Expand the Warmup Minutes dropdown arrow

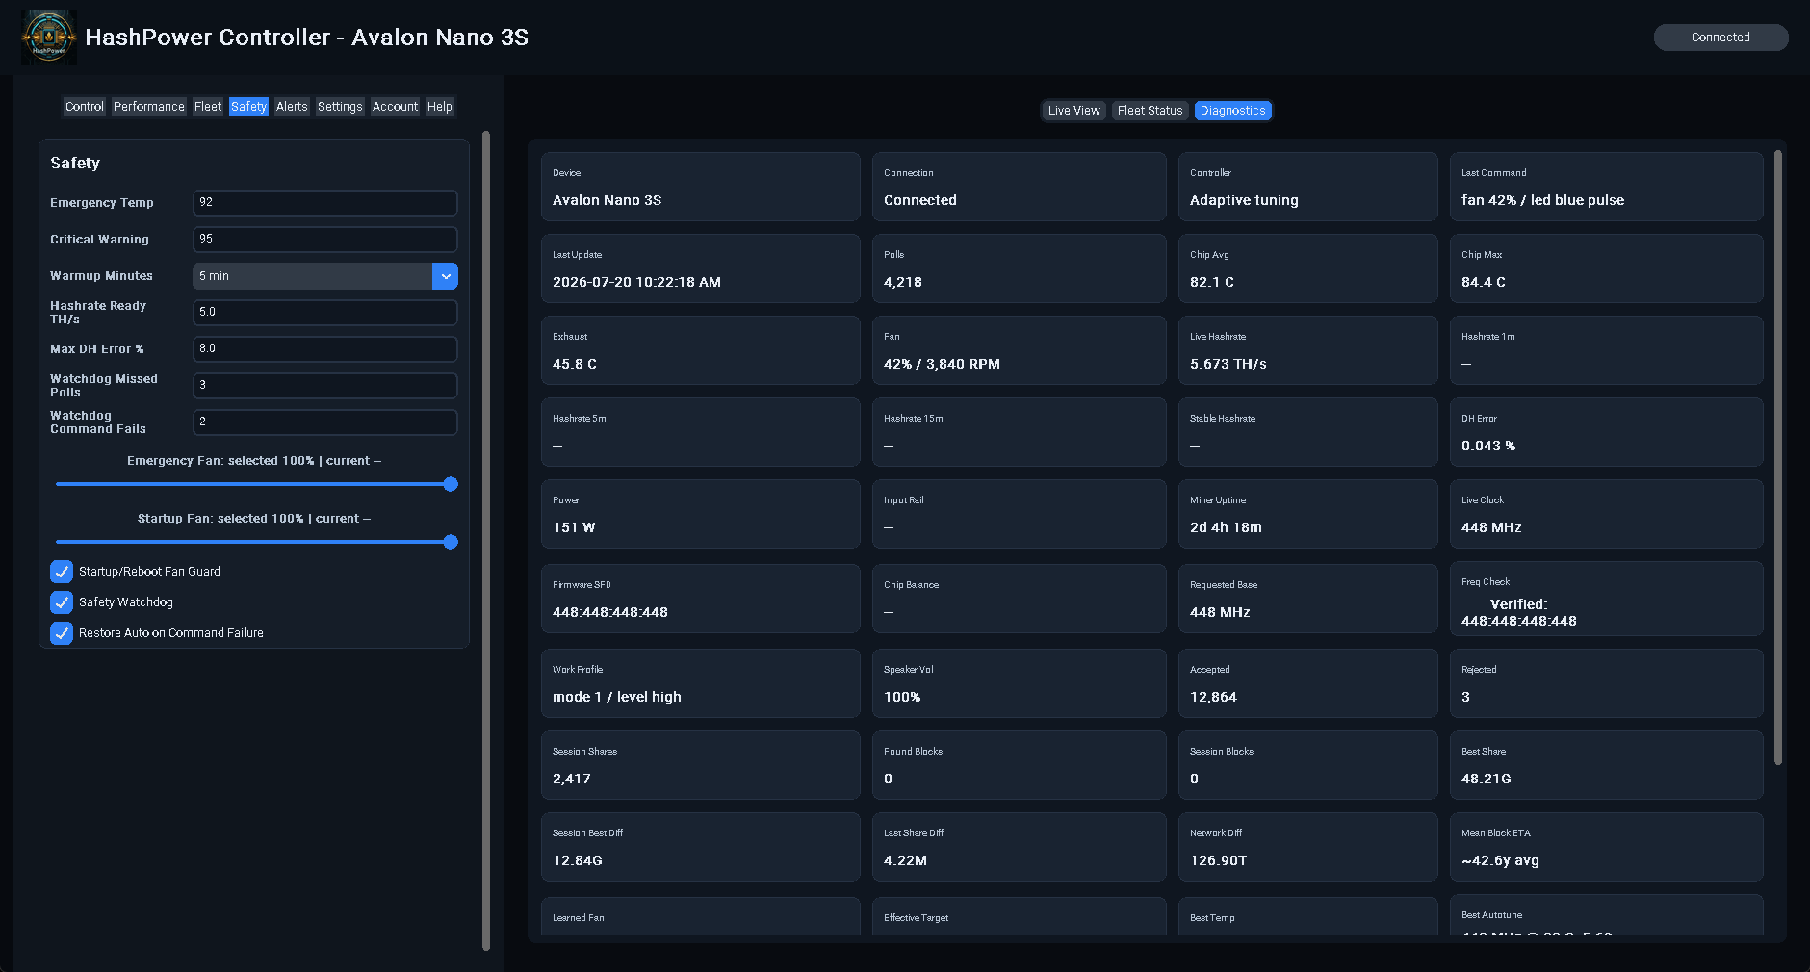(x=445, y=276)
